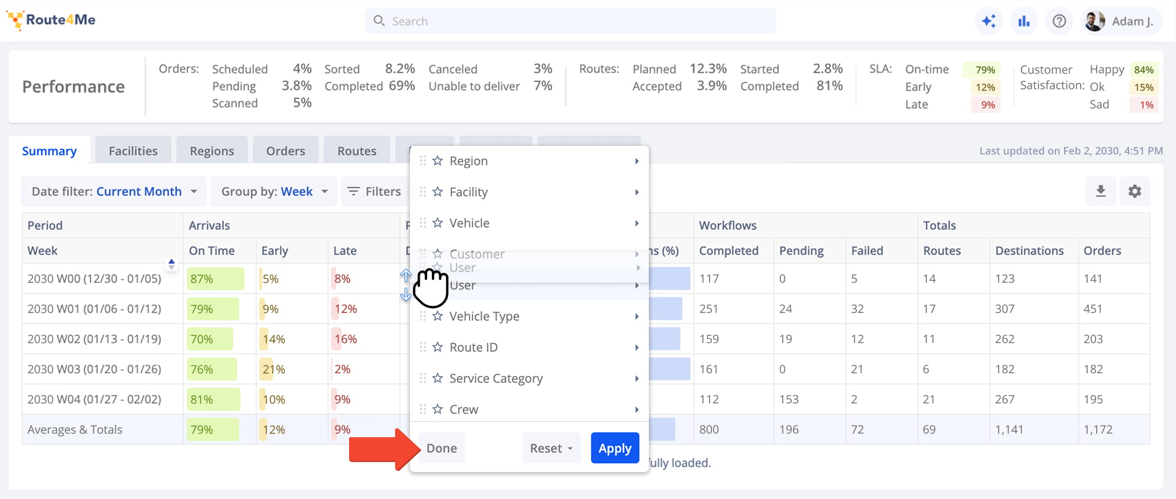Open the help question mark icon

click(1059, 21)
